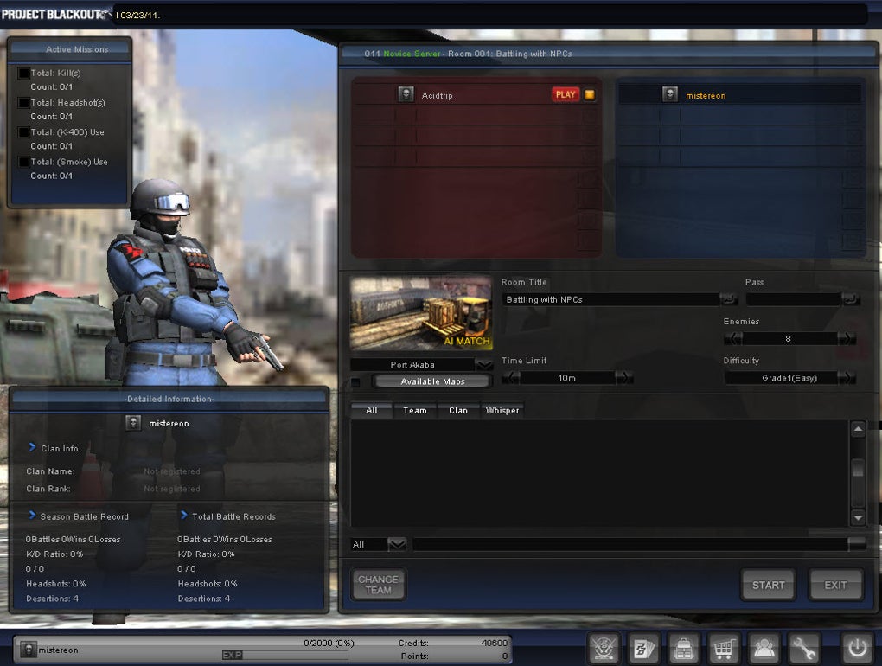Toggle the Total Headshot(s) mission checkbox

click(23, 102)
